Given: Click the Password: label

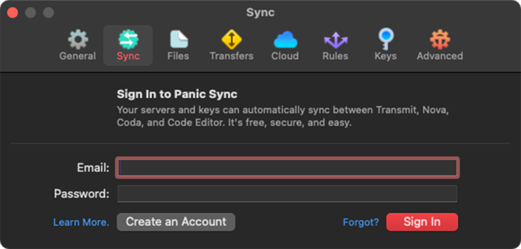Looking at the screenshot, I should [82, 193].
